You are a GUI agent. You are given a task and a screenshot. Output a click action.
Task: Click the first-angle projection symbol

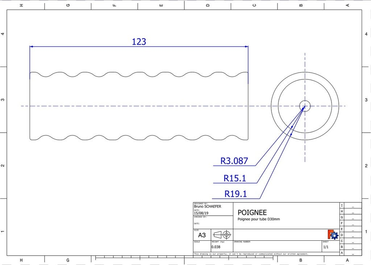click(222, 235)
